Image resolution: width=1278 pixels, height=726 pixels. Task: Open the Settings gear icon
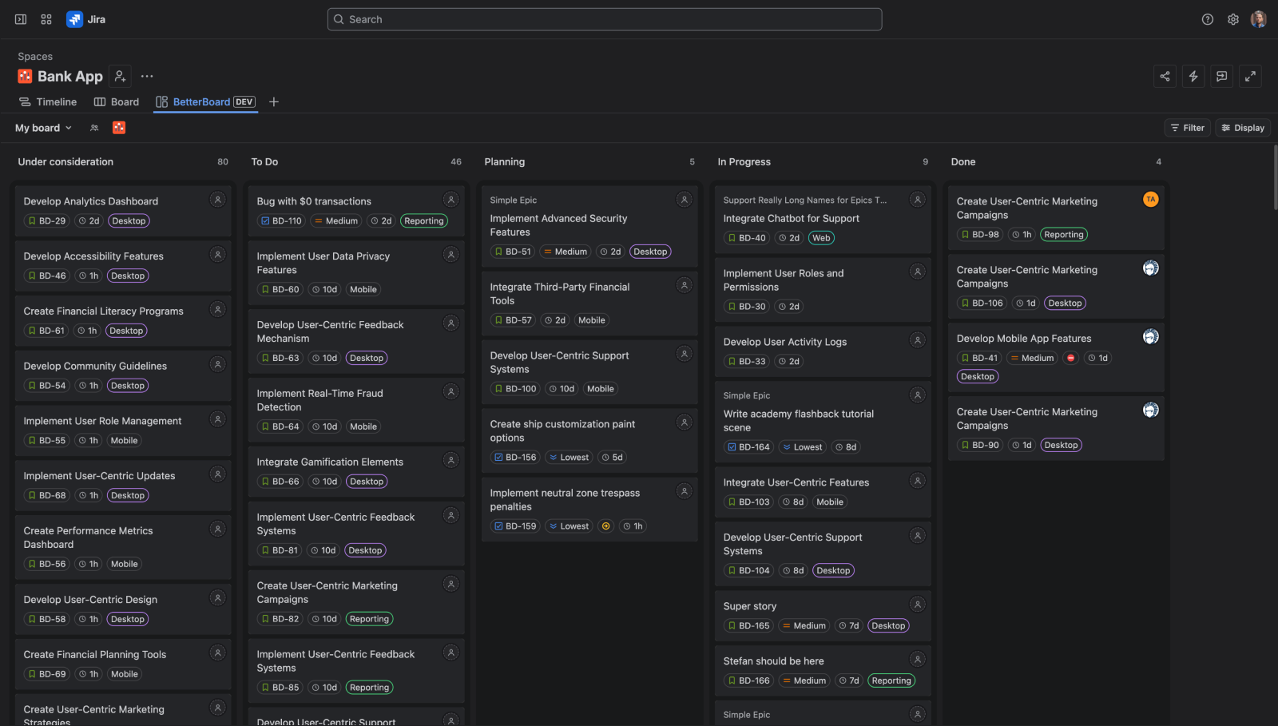[1233, 19]
